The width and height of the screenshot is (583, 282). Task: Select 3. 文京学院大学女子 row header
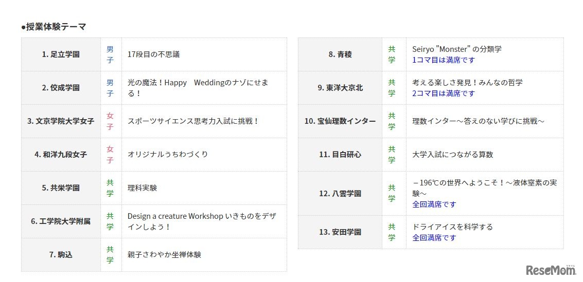[x=61, y=121]
